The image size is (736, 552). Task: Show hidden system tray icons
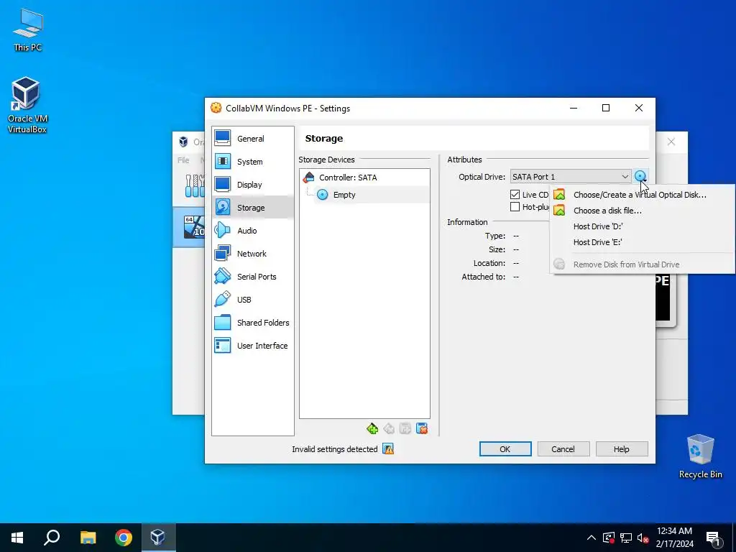592,538
